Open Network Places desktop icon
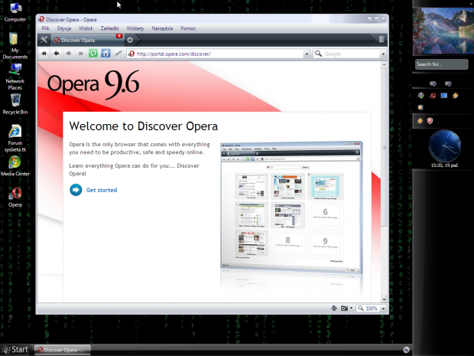The width and height of the screenshot is (474, 356). point(15,77)
